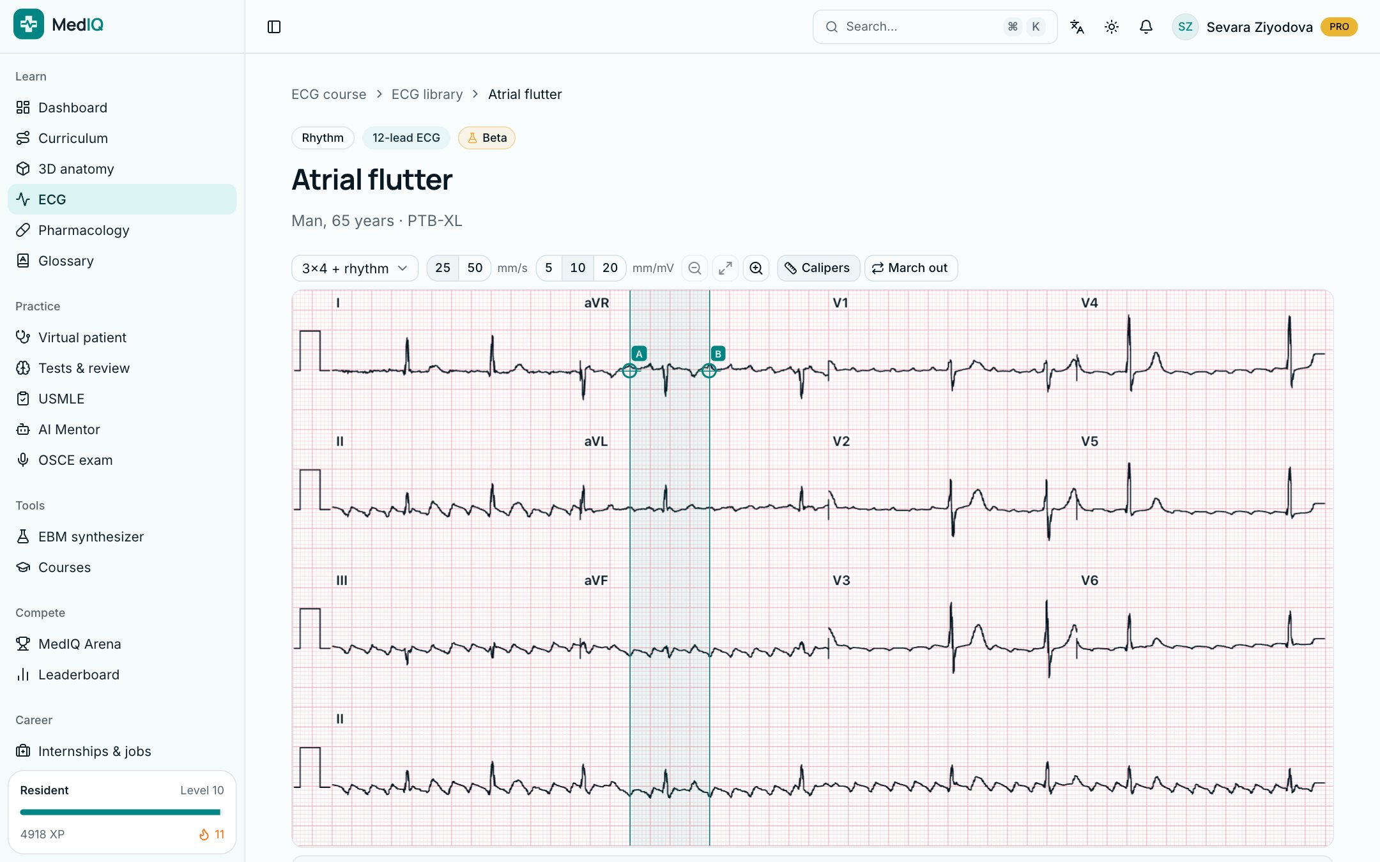This screenshot has height=862, width=1380.
Task: Click ECG library breadcrumb link
Action: click(x=427, y=95)
